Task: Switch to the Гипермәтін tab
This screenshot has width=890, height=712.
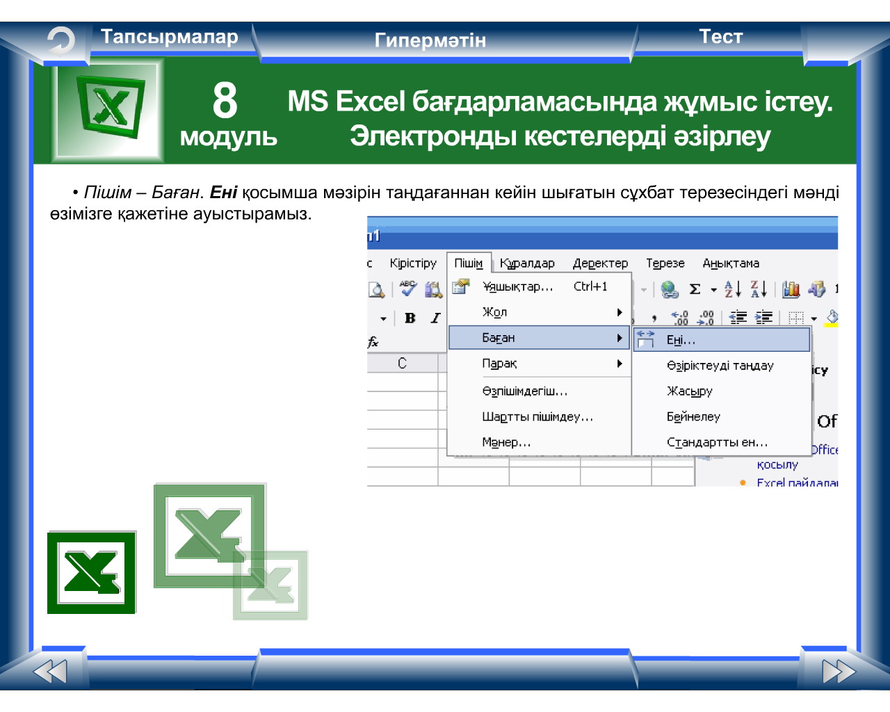Action: pos(430,40)
